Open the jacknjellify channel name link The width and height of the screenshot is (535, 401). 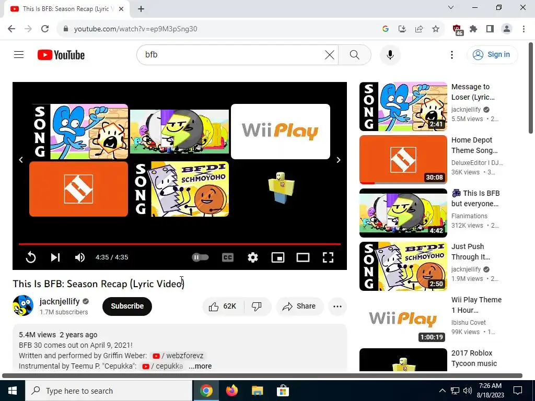(x=60, y=301)
